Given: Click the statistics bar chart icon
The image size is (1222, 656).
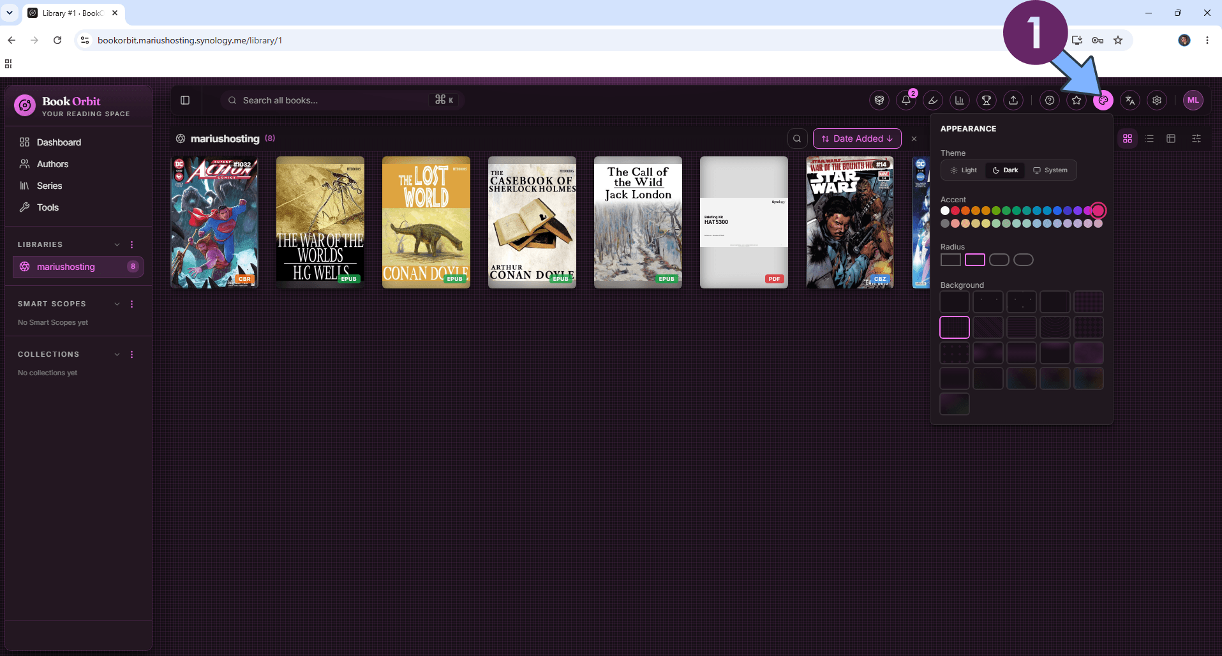Looking at the screenshot, I should [x=959, y=100].
